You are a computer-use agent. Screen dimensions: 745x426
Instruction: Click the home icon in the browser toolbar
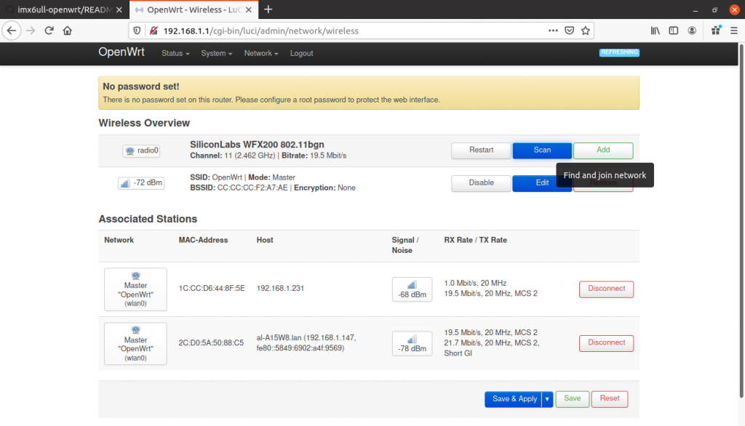[x=65, y=31]
